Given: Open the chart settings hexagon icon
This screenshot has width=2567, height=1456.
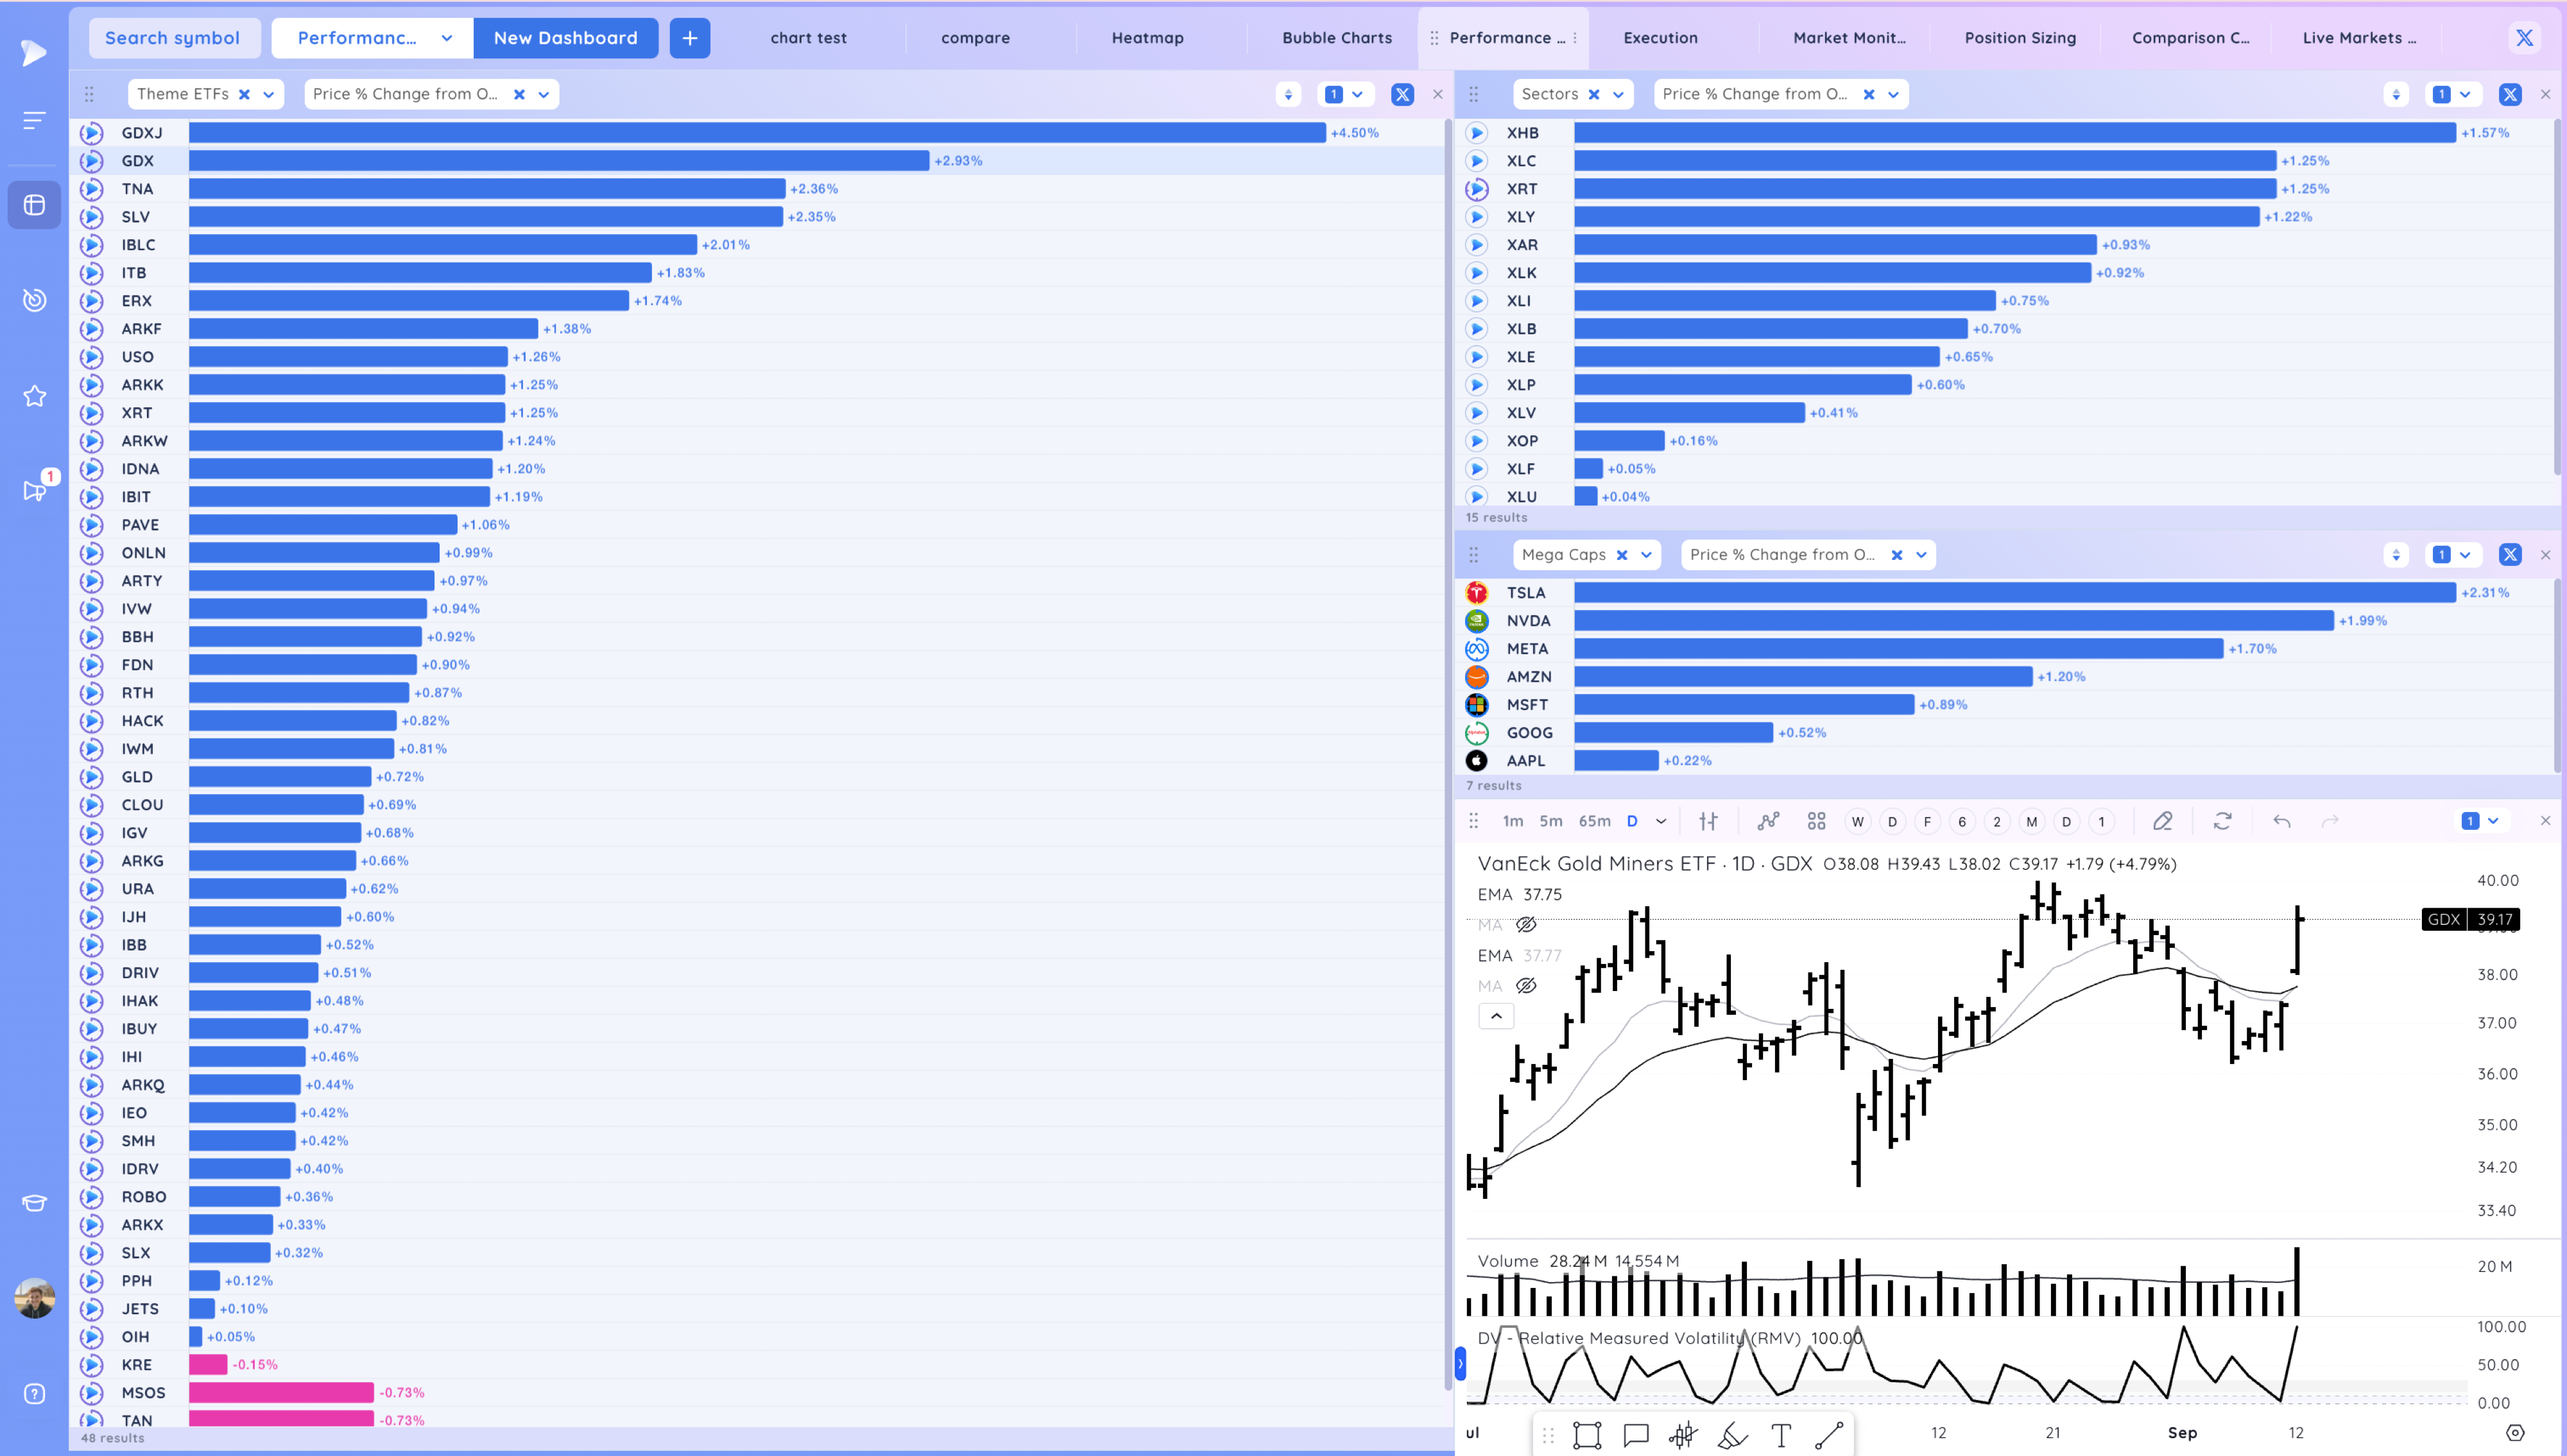Looking at the screenshot, I should (x=2515, y=1432).
